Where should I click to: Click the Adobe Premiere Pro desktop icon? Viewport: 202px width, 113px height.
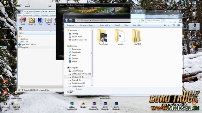(x=94, y=106)
